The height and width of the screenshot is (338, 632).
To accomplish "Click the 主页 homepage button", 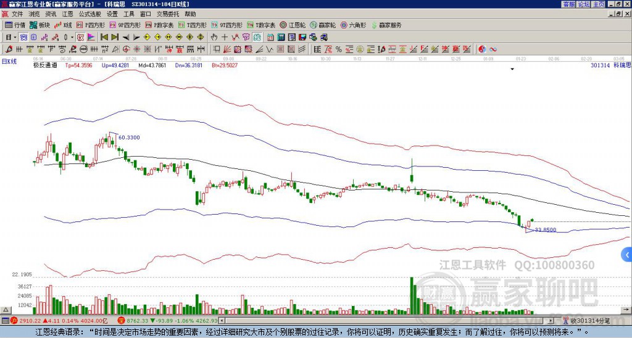I will (598, 4).
